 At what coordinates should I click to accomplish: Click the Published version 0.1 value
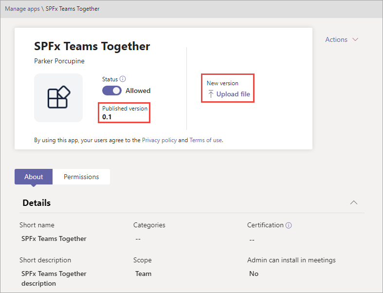click(107, 117)
